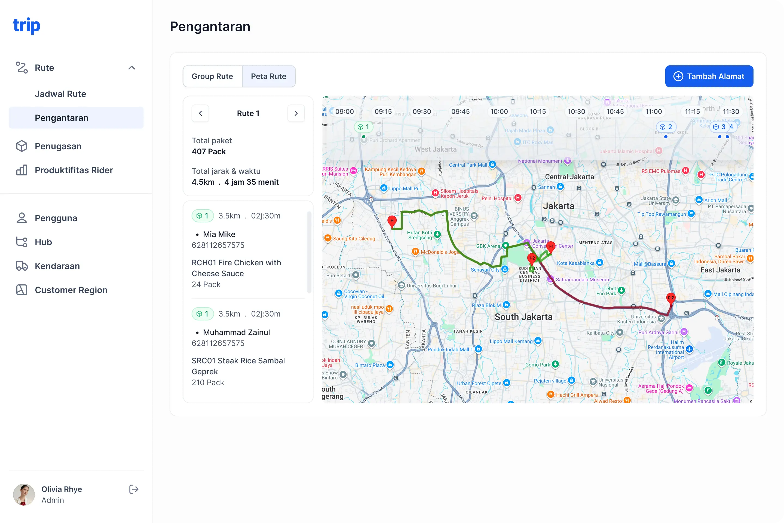Select Jadwal Rute in the sidebar menu

[x=60, y=94]
